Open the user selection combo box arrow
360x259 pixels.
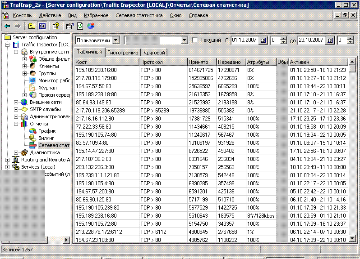point(185,40)
